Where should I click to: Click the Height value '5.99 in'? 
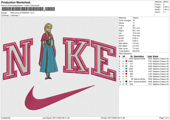[166, 7]
